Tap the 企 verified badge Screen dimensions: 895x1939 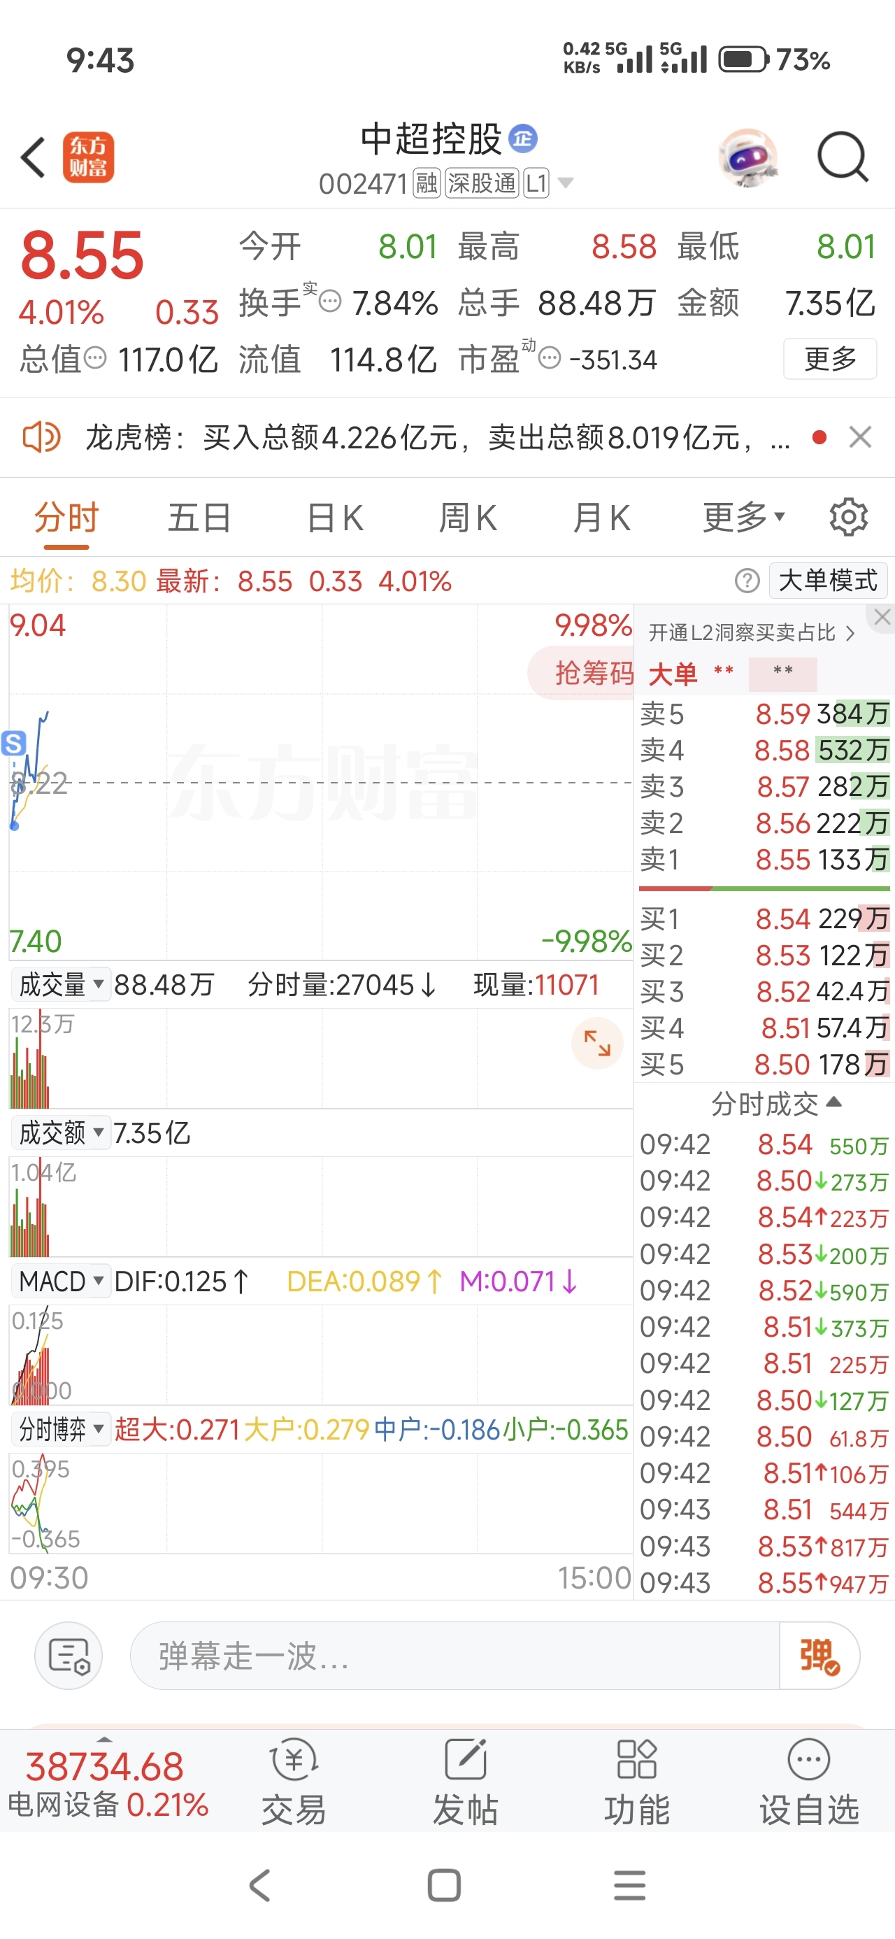pos(523,138)
